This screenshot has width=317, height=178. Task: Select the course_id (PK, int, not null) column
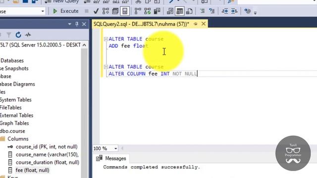tap(47, 147)
